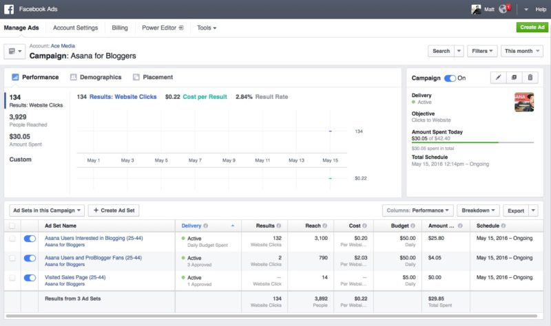The height and width of the screenshot is (326, 551).
Task: Toggle the Campaign On switch
Action: click(x=450, y=78)
